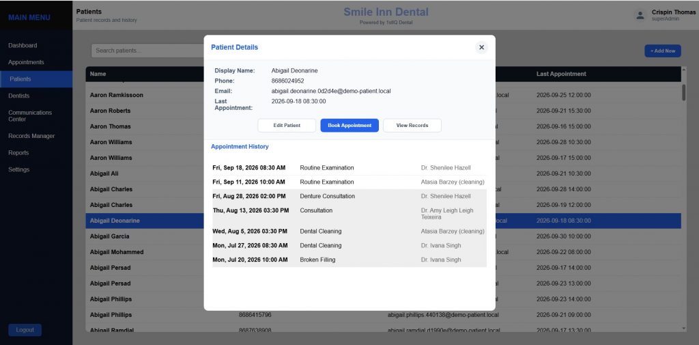Image resolution: width=699 pixels, height=345 pixels.
Task: Click Book Appointment for Abigail Deonarine
Action: coord(349,126)
